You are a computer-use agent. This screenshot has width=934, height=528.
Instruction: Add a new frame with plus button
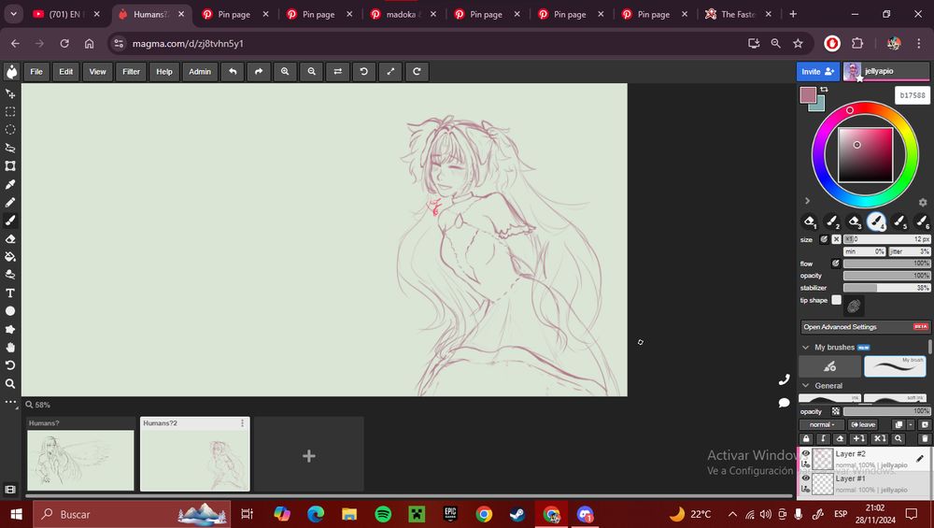[308, 456]
